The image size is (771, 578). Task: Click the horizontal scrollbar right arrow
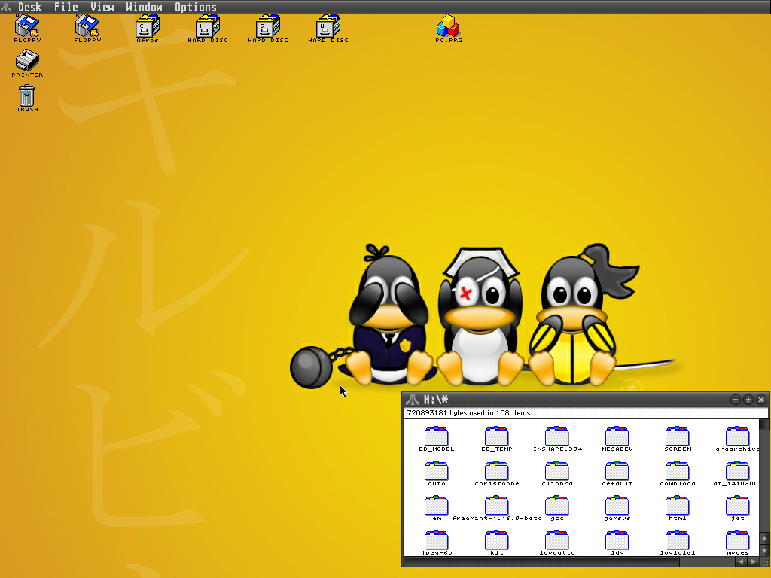753,561
